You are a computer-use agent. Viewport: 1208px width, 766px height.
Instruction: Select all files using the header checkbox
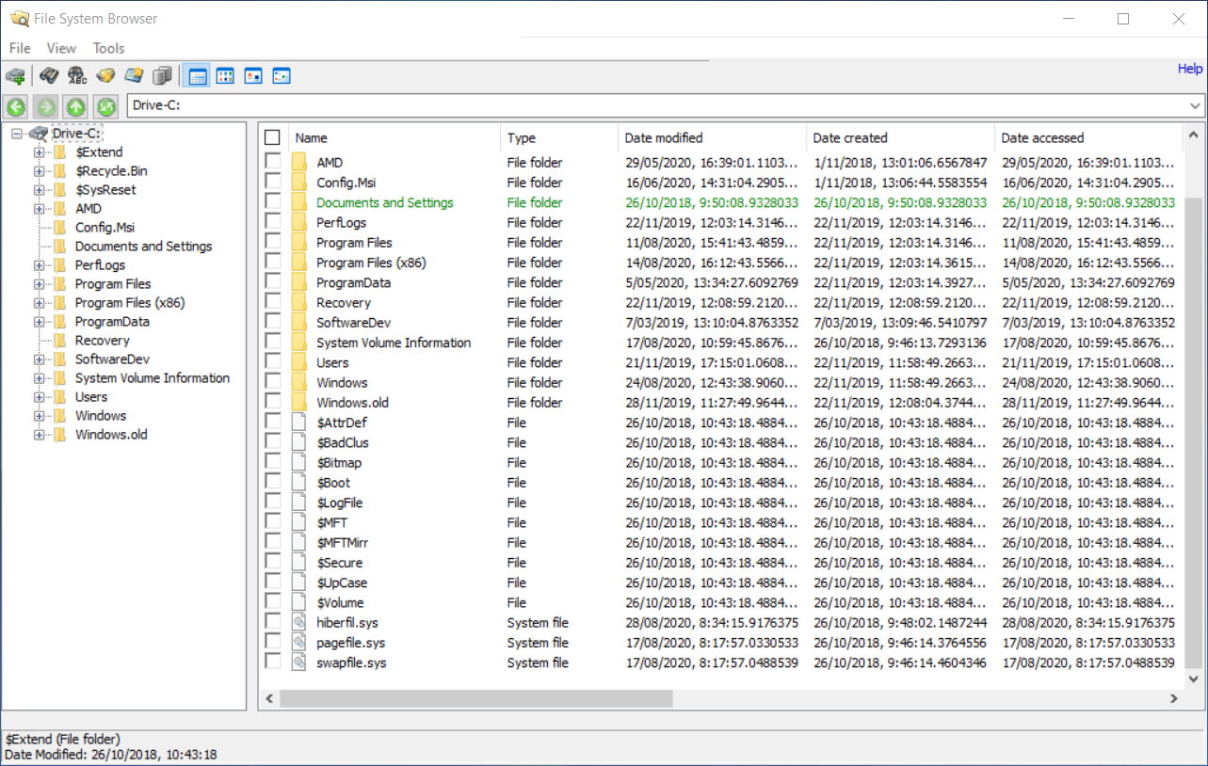pos(272,136)
